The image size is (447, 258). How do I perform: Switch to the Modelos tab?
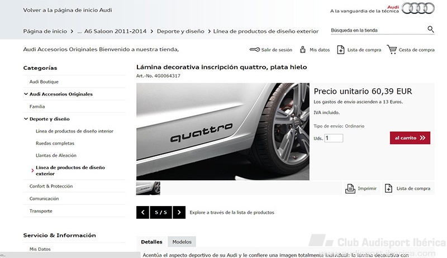(182, 242)
